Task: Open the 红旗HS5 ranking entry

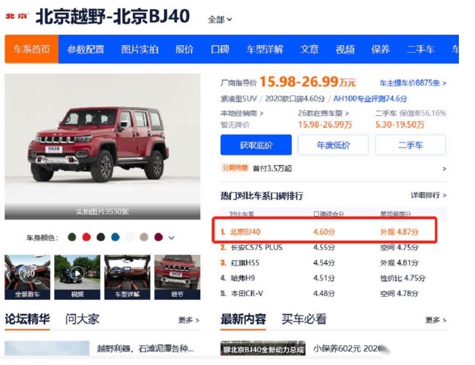Action: tap(245, 262)
